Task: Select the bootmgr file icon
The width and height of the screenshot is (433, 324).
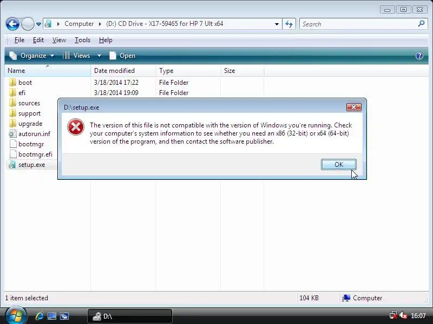Action: [x=12, y=144]
